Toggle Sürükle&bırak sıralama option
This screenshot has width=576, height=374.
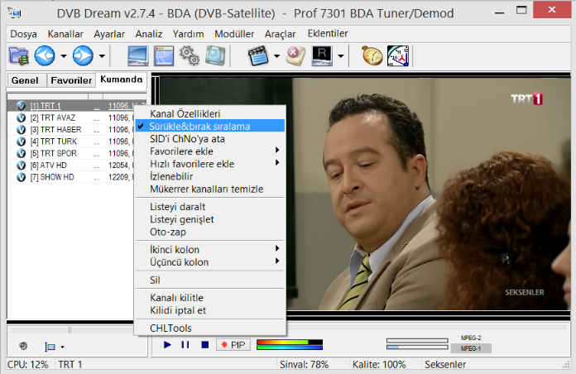210,126
